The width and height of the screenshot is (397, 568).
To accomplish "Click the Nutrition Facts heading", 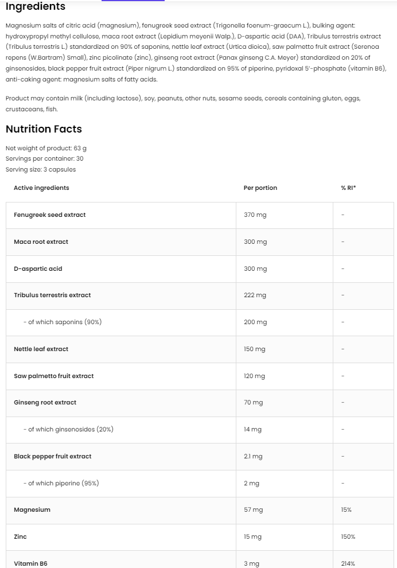I will pyautogui.click(x=44, y=129).
